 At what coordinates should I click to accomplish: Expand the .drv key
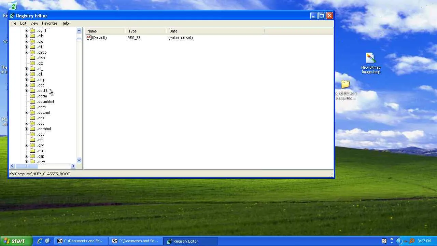pyautogui.click(x=26, y=145)
